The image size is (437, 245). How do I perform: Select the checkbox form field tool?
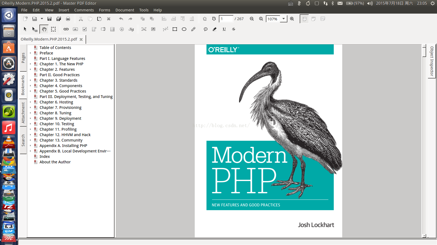tap(85, 29)
